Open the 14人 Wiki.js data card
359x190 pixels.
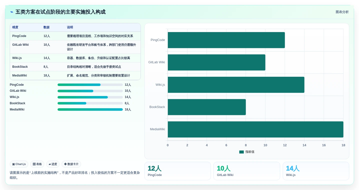click(x=316, y=171)
